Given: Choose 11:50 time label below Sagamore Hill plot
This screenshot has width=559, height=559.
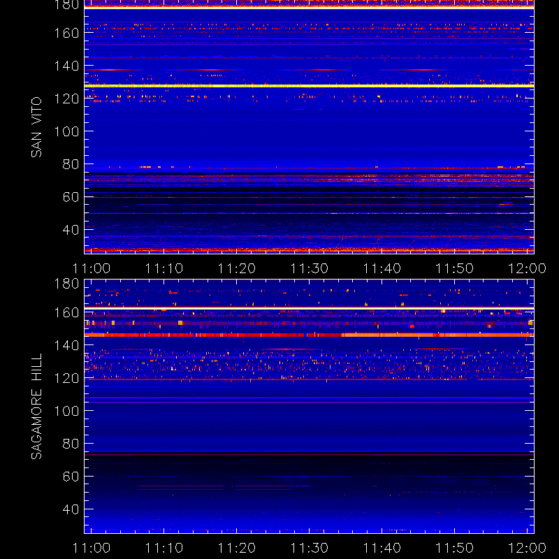Looking at the screenshot, I should coord(455,548).
